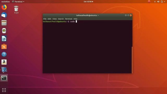Viewport: 167px width, 94px height.
Task: Open the network status icon
Action: pyautogui.click(x=155, y=2)
